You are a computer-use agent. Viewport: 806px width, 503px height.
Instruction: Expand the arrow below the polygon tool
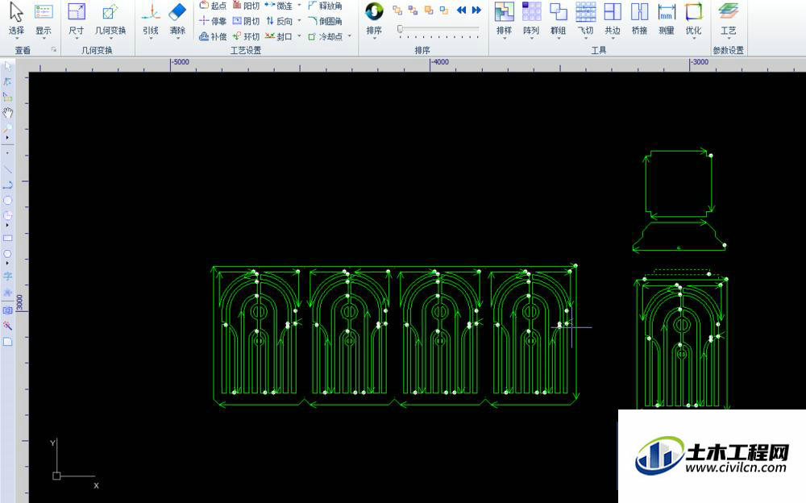click(x=7, y=264)
